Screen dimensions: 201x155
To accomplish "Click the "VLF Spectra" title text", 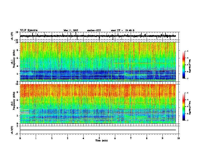I will pyautogui.click(x=29, y=30).
